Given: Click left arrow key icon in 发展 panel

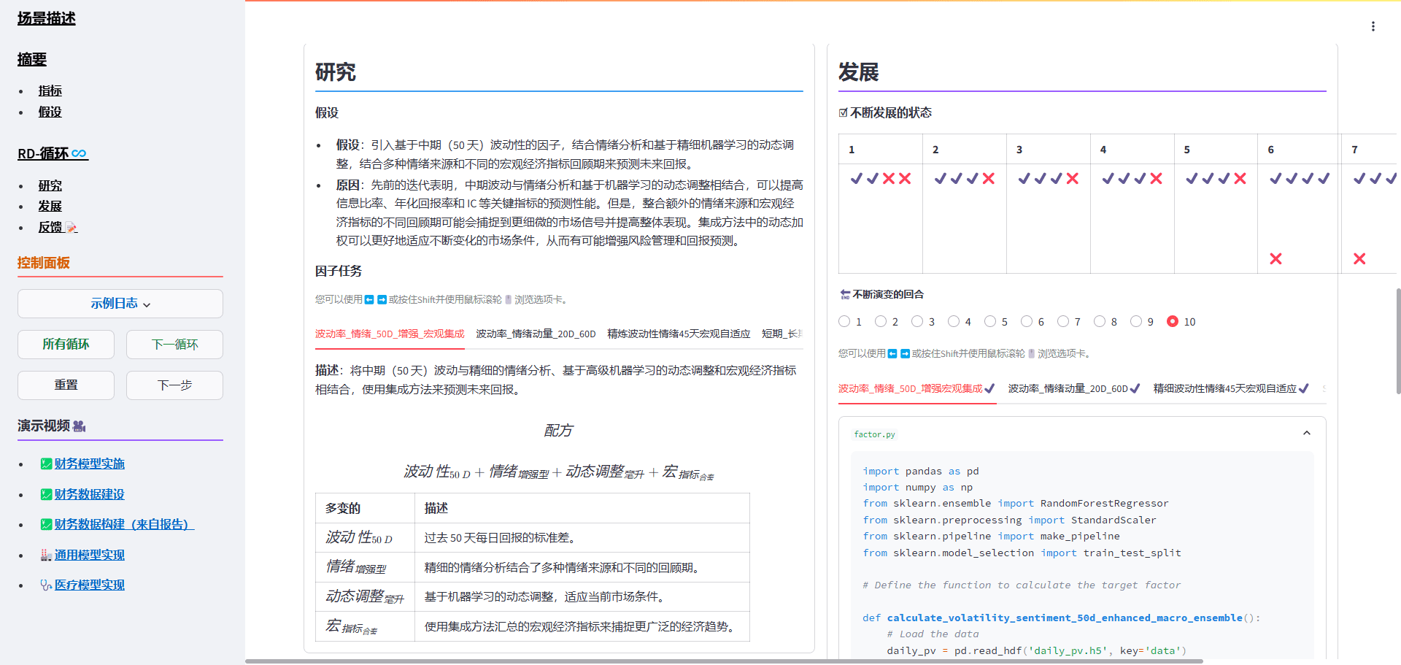Looking at the screenshot, I should click(892, 353).
